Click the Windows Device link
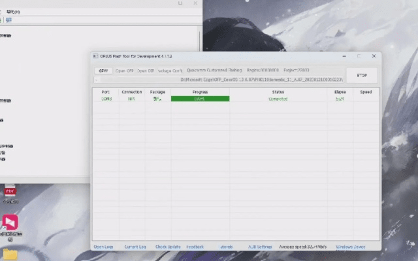The width and height of the screenshot is (418, 261). pyautogui.click(x=350, y=247)
